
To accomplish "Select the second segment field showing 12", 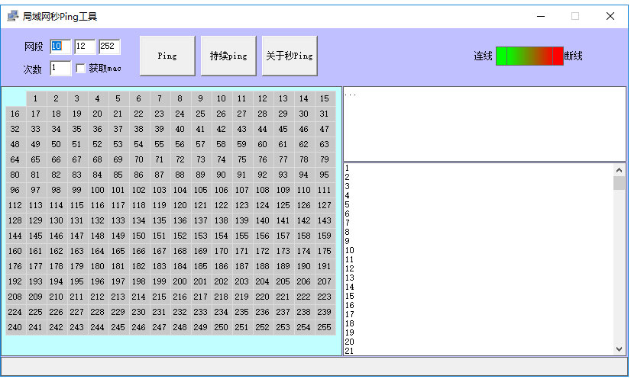I will 85,47.
